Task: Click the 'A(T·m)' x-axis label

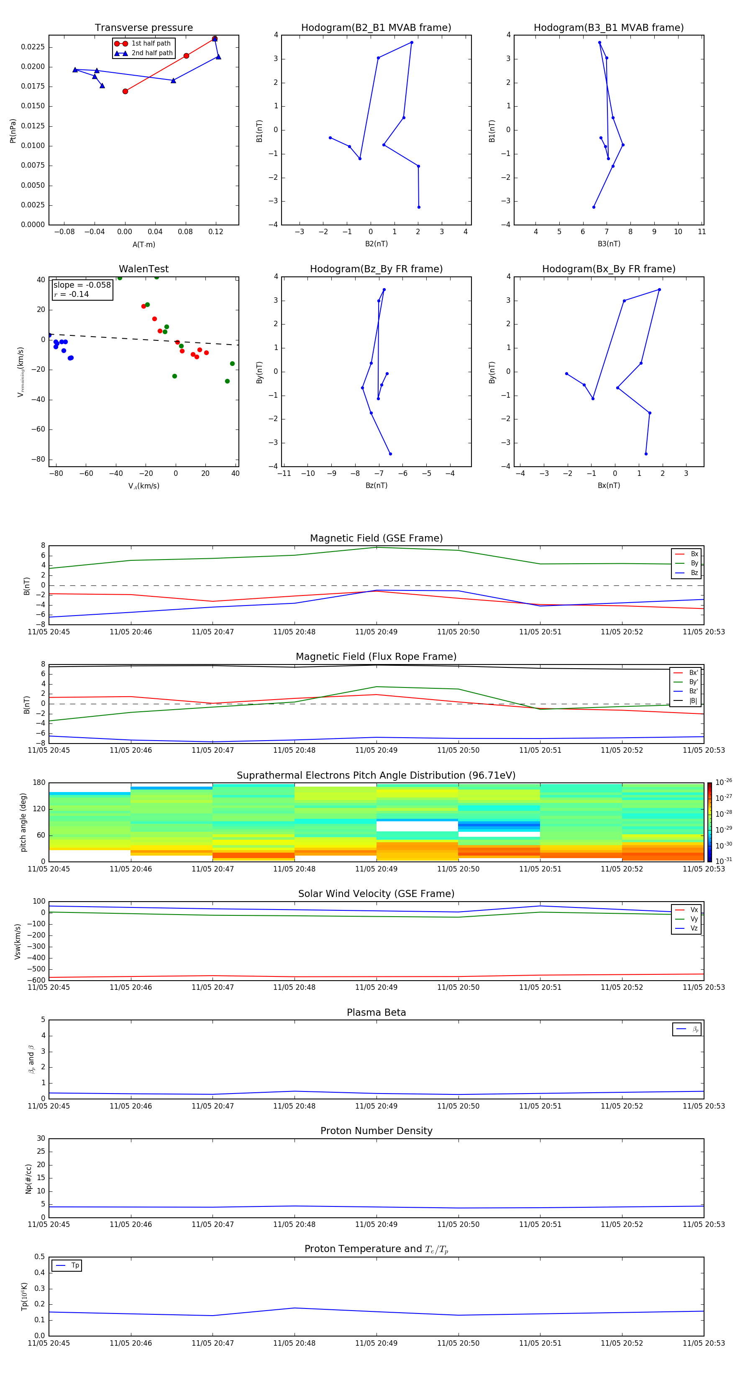Action: click(x=143, y=244)
